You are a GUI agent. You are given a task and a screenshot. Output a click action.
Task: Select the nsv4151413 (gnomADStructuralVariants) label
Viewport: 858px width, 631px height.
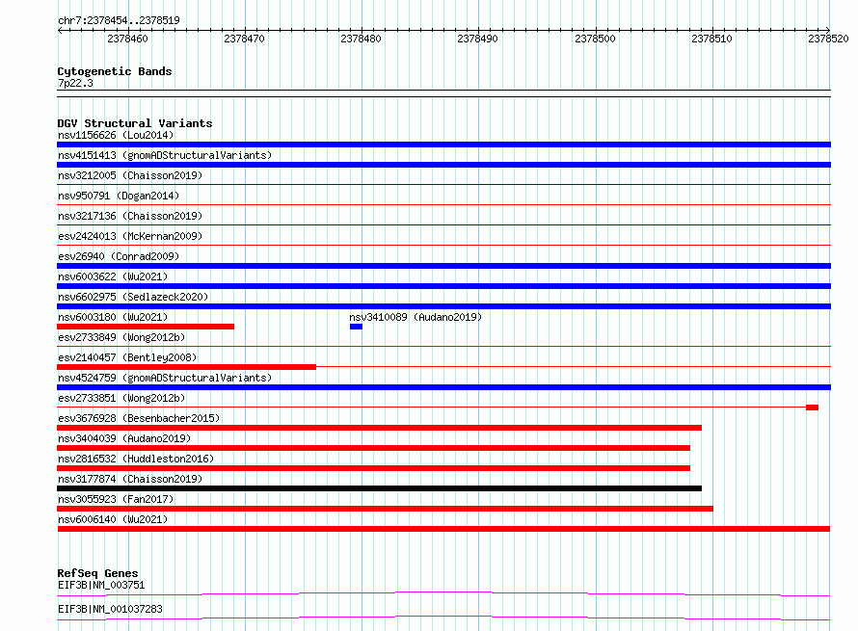[x=165, y=155]
